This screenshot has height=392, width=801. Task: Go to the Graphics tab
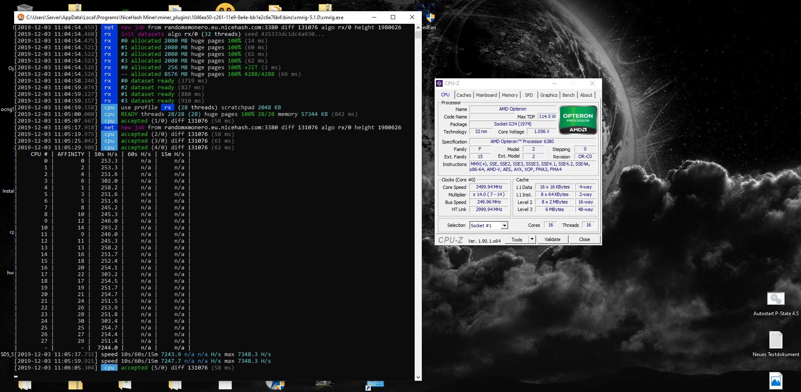click(549, 95)
